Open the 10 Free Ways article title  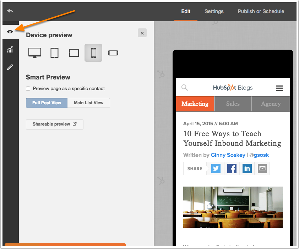[x=232, y=138]
